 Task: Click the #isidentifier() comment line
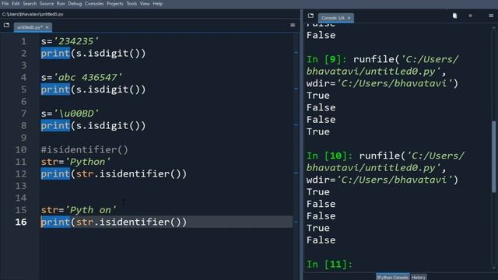pos(85,149)
